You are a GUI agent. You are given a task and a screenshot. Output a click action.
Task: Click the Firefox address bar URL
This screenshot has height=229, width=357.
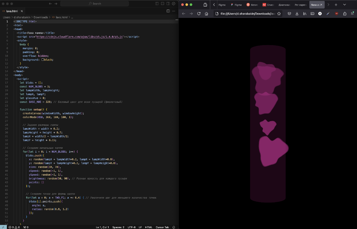click(247, 14)
